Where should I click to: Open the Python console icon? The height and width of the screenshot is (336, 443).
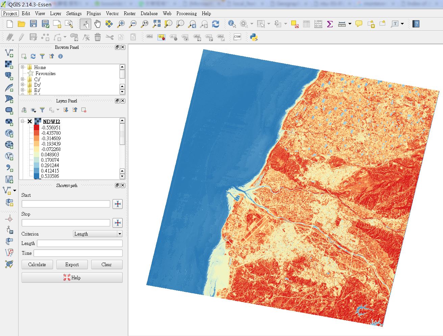(x=254, y=37)
